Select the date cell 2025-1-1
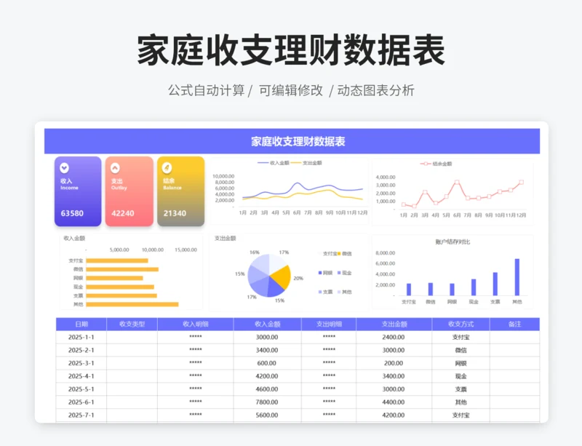 click(81, 337)
